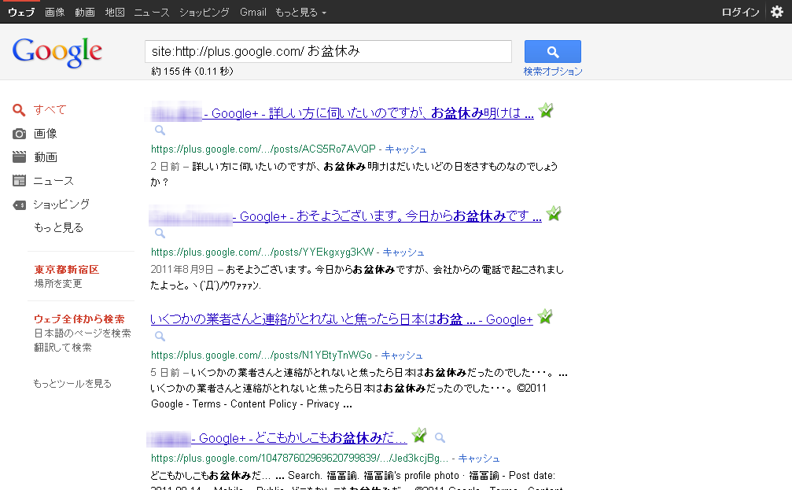
Task: Click the ログイン link
Action: point(740,13)
